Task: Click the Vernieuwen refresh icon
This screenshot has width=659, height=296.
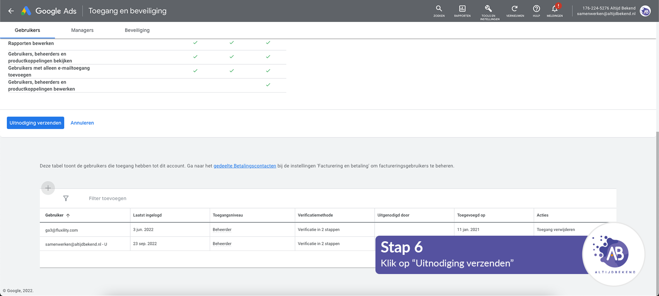Action: (x=515, y=9)
